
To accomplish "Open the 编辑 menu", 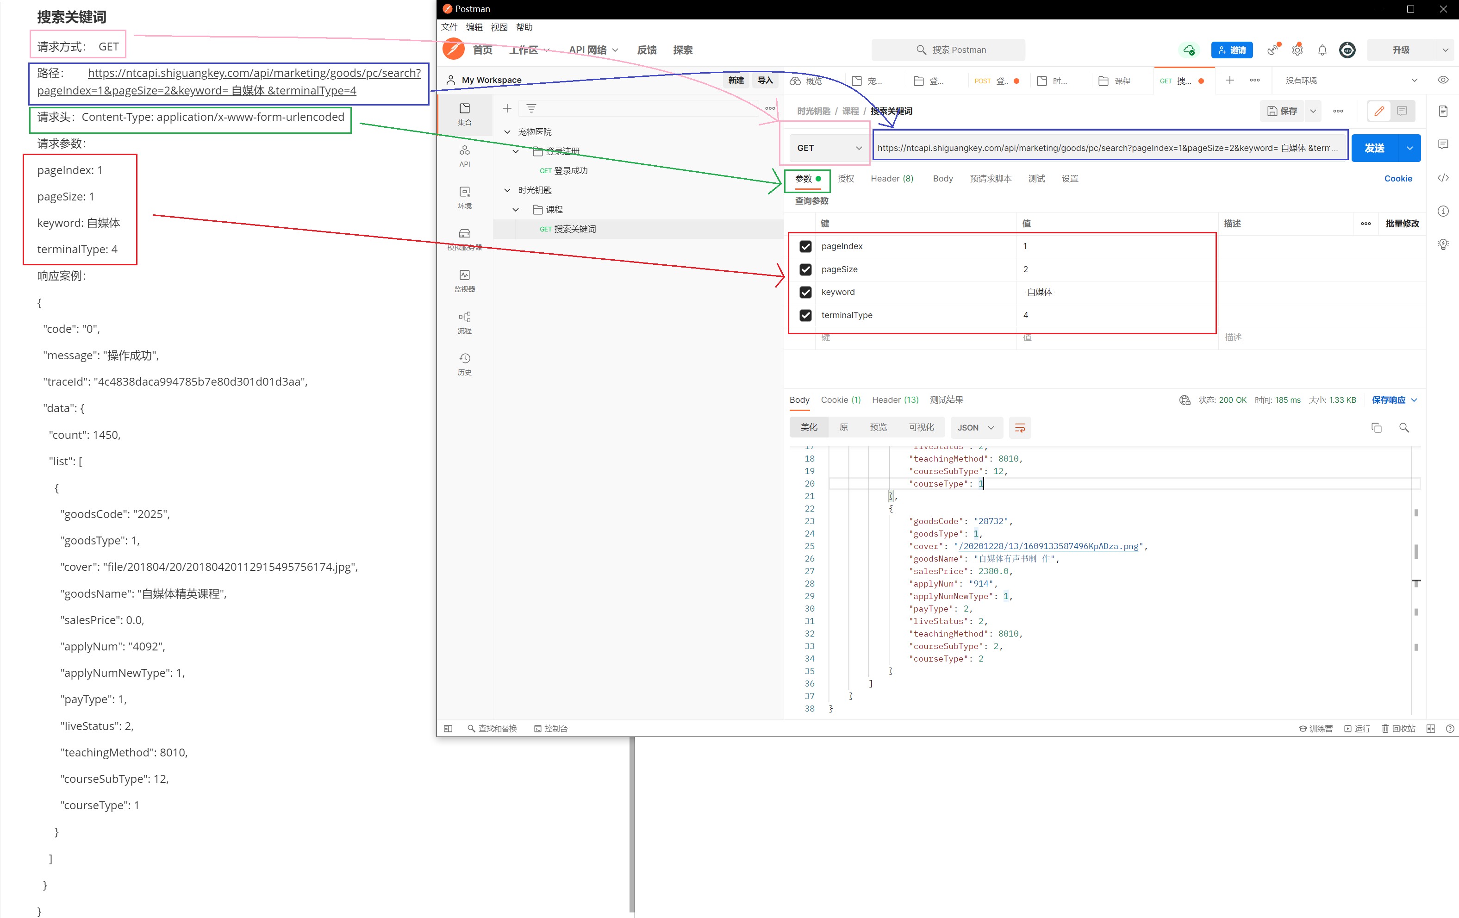I will tap(474, 27).
